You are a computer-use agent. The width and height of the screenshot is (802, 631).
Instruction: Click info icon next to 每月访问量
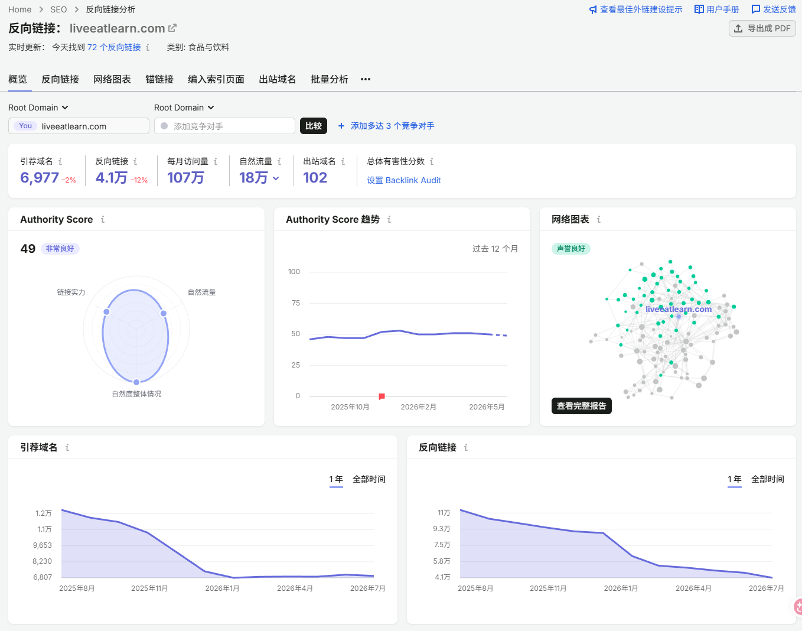[216, 161]
